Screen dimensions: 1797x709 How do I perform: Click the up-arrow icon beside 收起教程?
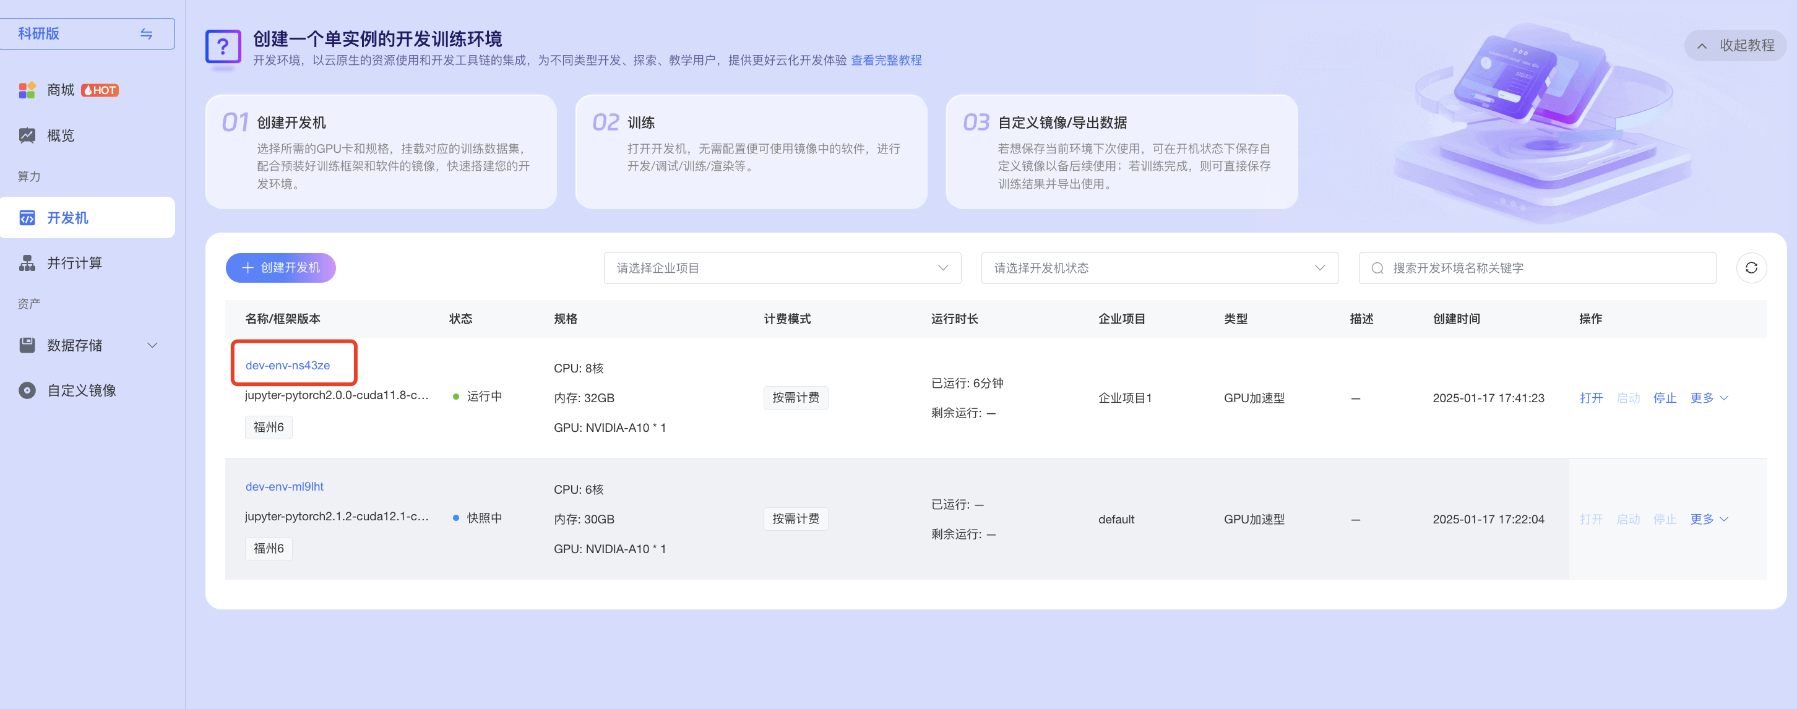pos(1702,46)
